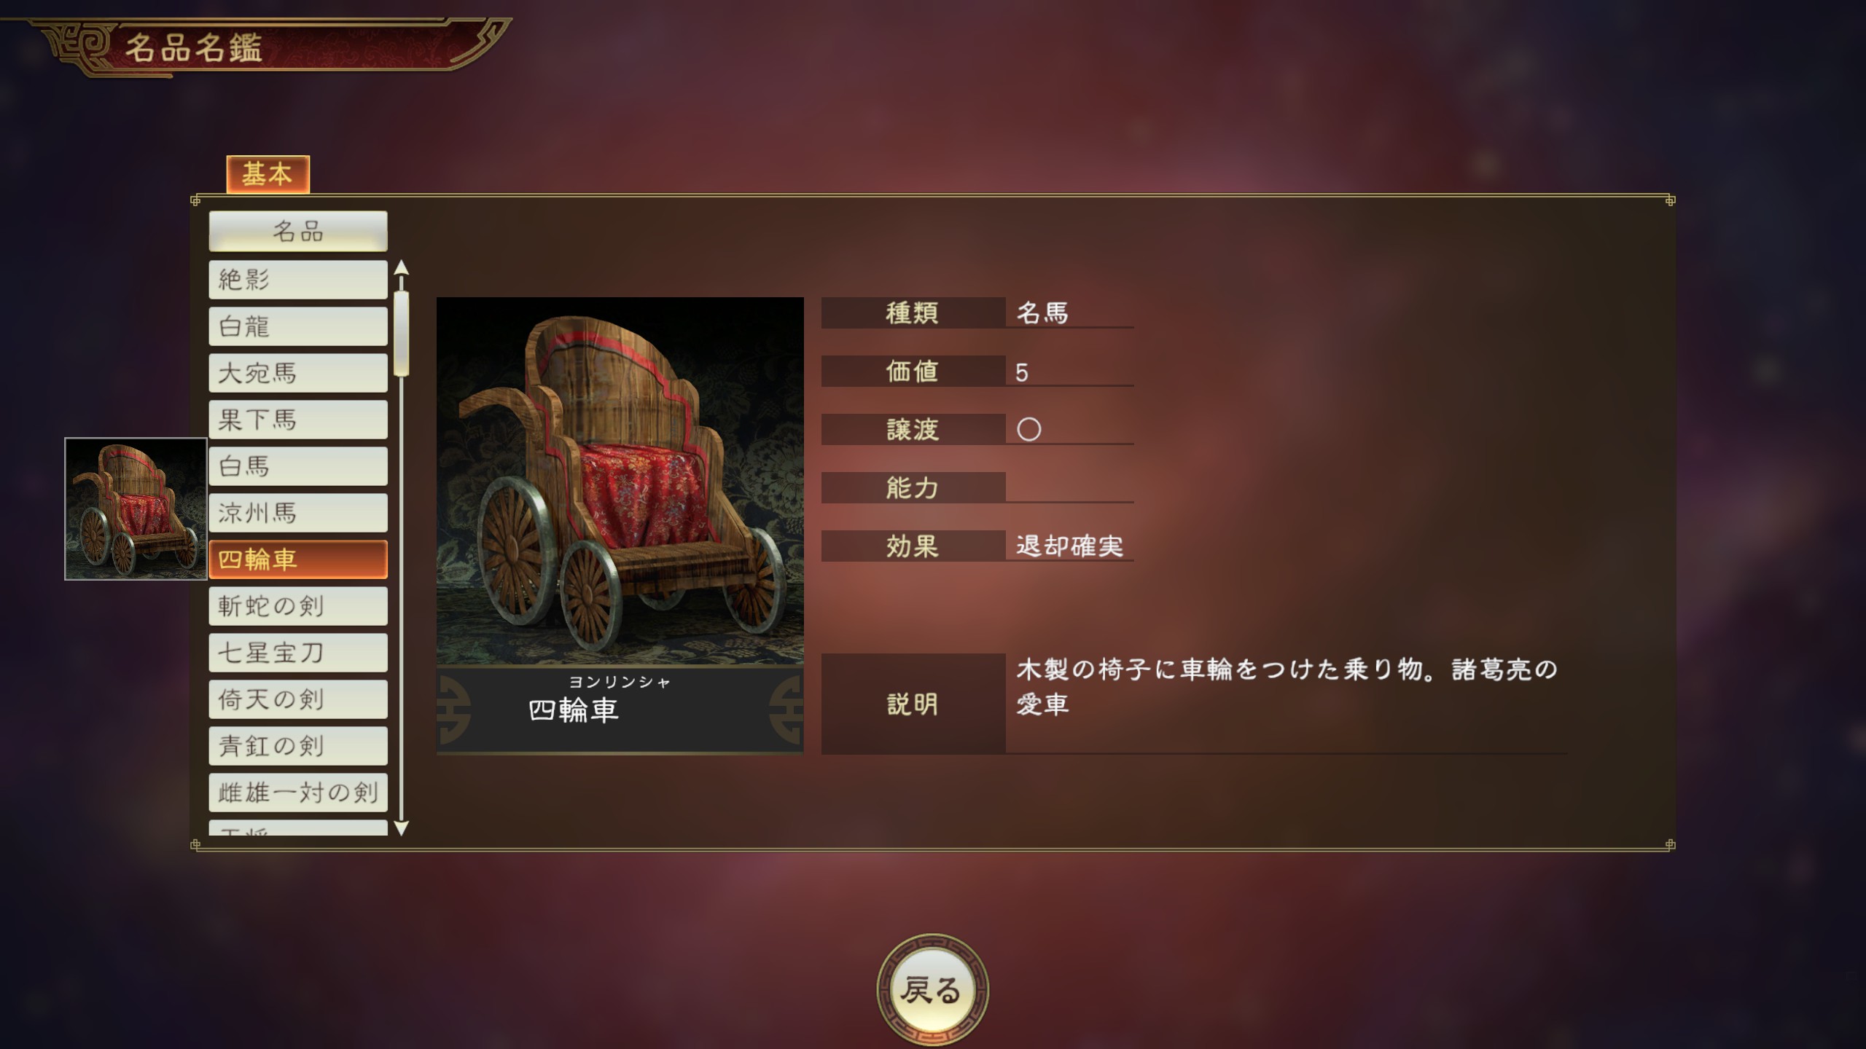Click the 譲渡 circle mark indicator

(x=1028, y=429)
